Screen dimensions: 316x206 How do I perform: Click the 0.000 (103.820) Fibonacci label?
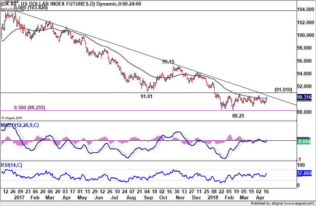pos(31,8)
